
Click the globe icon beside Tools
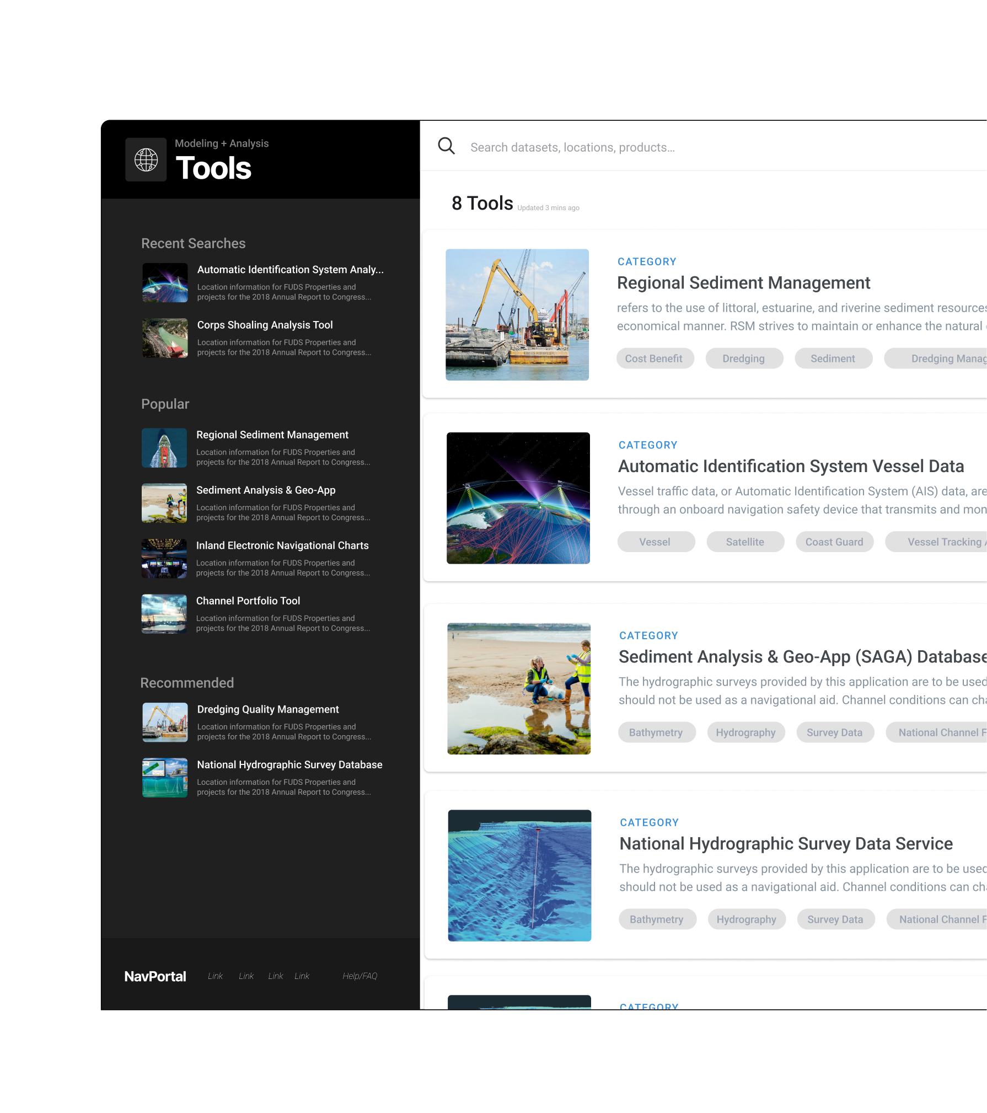click(x=146, y=160)
